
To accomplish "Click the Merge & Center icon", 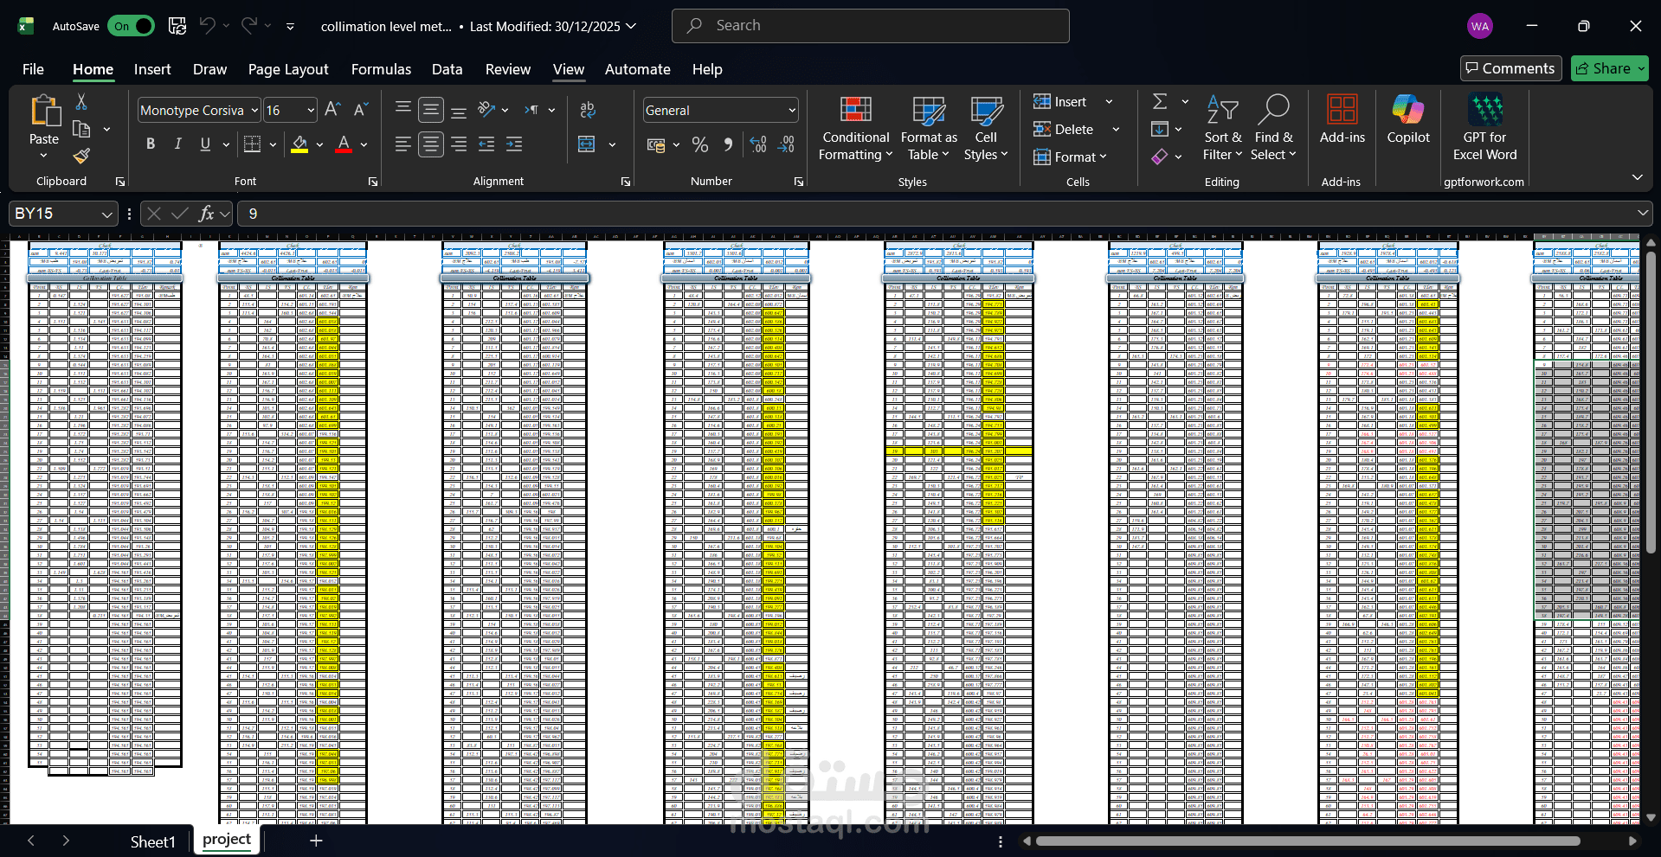I will (x=587, y=144).
